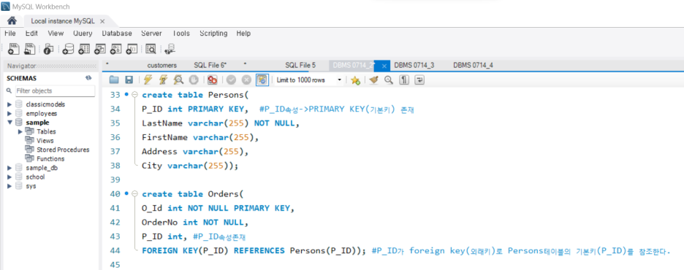Open the Scripting menu
This screenshot has width=684, height=270.
point(213,33)
